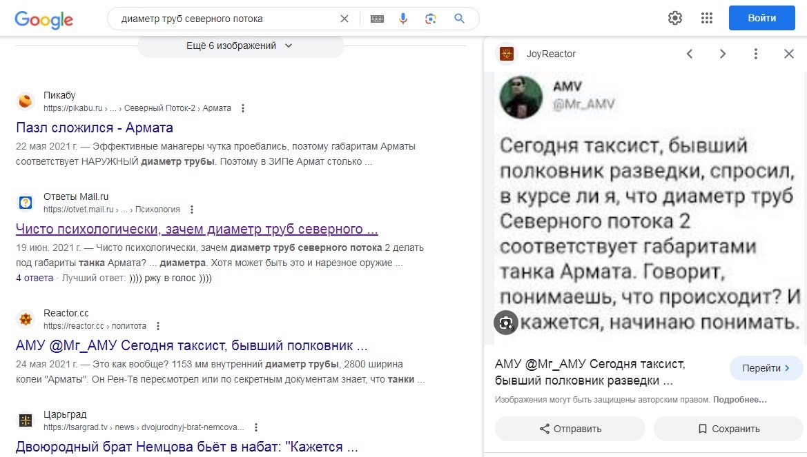Click reactor.cc breadcrumb URL

pyautogui.click(x=95, y=326)
